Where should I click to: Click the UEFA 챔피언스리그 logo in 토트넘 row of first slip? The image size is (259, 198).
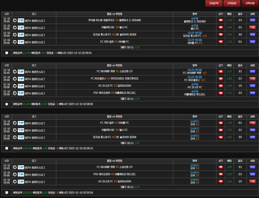point(21,35)
